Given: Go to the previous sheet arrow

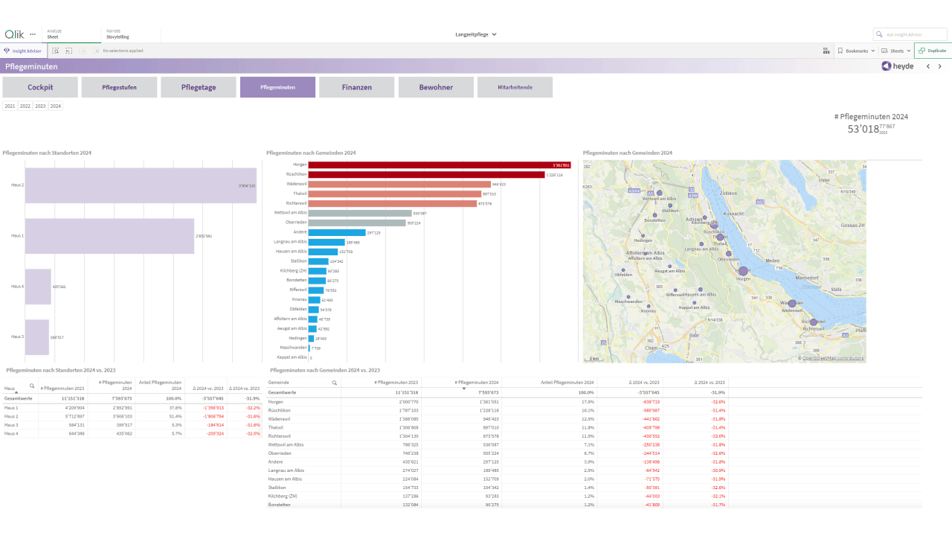Looking at the screenshot, I should 928,66.
